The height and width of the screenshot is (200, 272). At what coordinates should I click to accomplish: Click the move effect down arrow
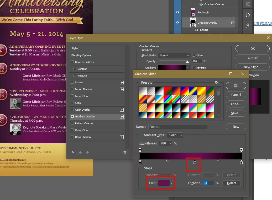click(x=87, y=153)
